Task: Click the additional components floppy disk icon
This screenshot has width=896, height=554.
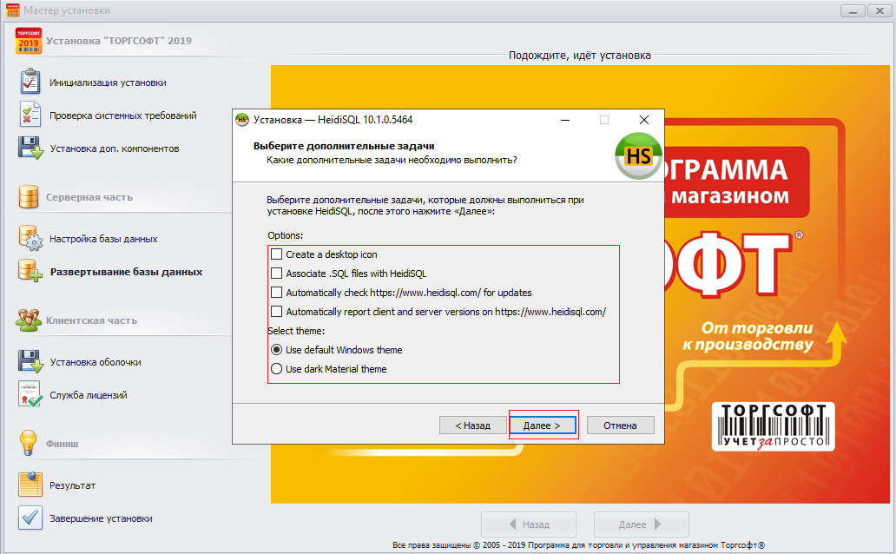Action: click(30, 148)
